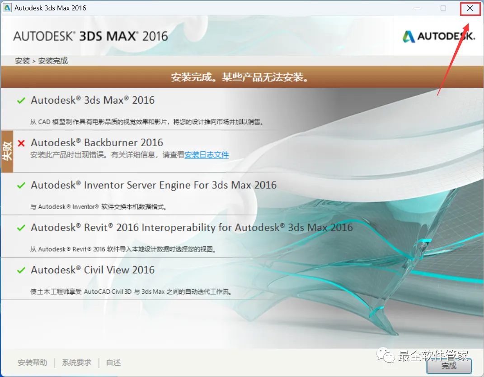Click the check beside Civil View 2016

pos(21,270)
